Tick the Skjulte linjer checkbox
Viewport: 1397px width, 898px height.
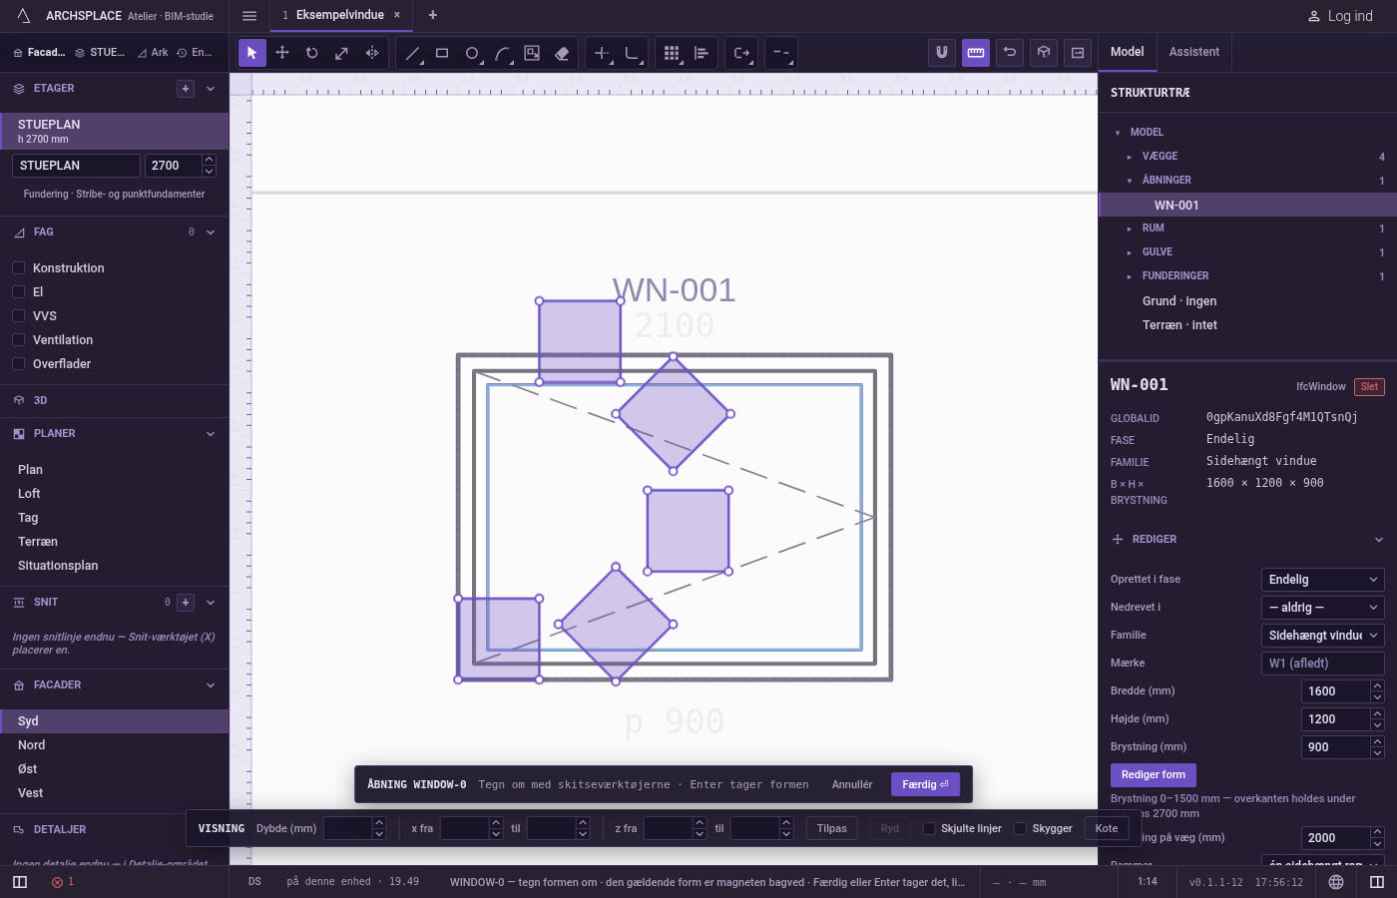pos(929,828)
